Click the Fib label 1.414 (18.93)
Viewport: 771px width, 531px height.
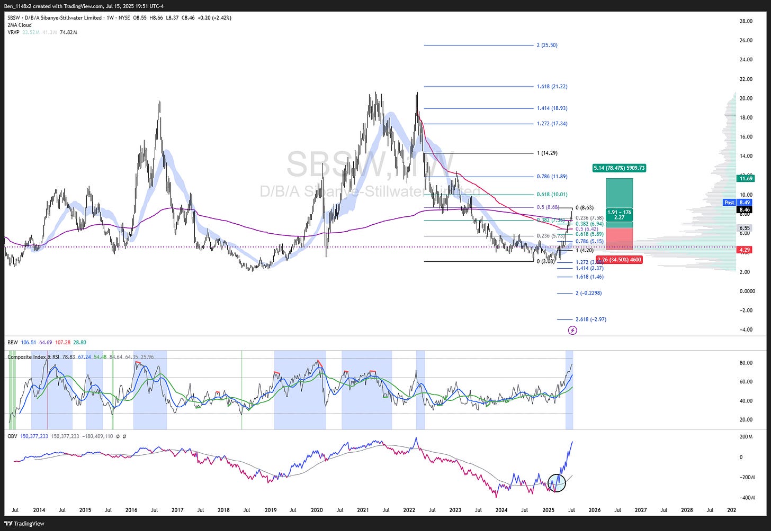tap(552, 108)
